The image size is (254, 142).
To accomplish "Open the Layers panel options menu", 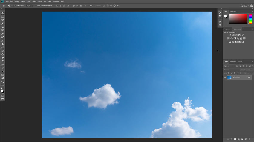I will point(252,61).
